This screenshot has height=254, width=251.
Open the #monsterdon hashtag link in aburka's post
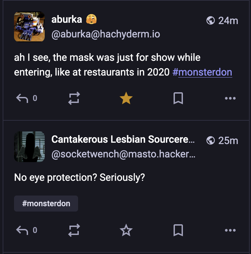202,72
